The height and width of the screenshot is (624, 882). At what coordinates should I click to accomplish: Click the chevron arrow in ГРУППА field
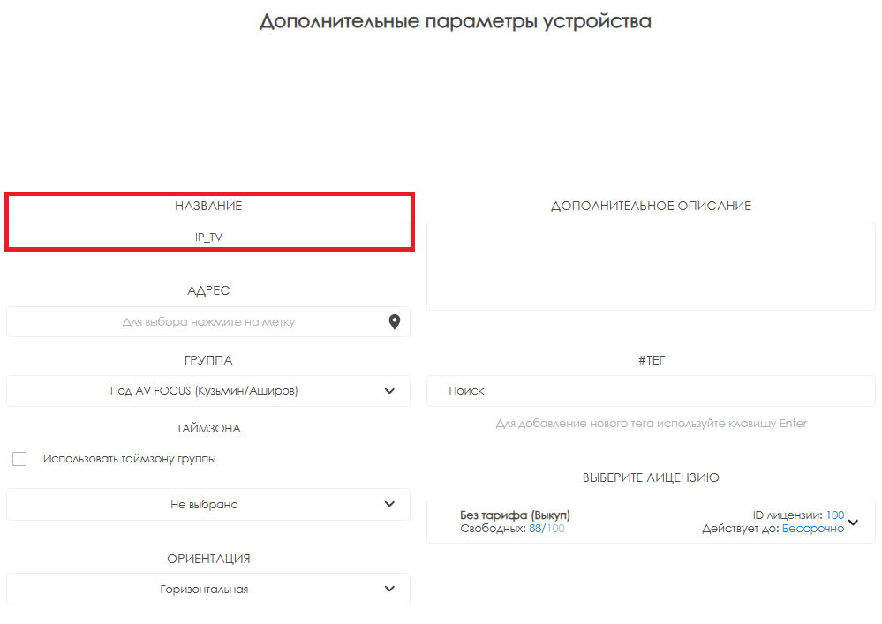(x=390, y=391)
